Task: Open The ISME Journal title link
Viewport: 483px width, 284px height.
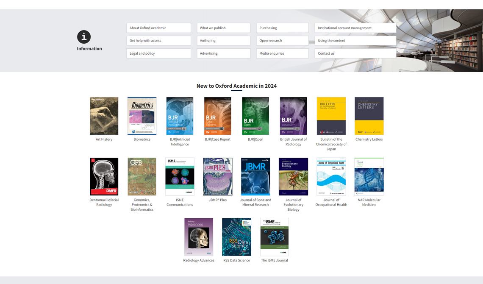Action: coord(275,260)
